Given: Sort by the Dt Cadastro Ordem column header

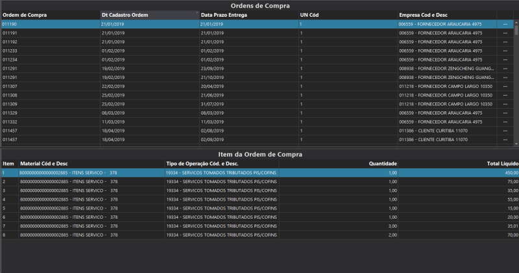Looking at the screenshot, I should pos(150,15).
